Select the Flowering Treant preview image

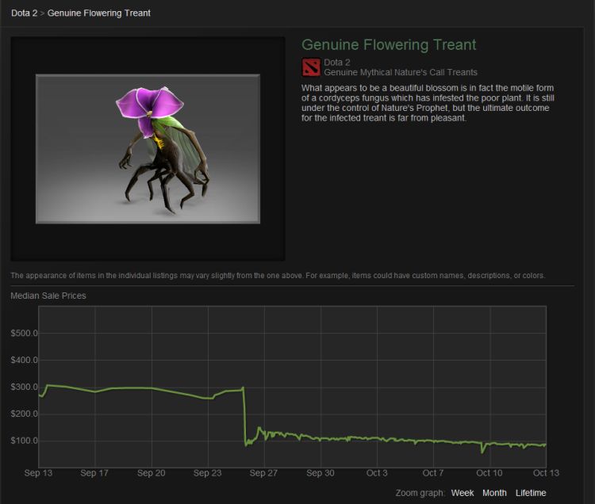coord(148,149)
